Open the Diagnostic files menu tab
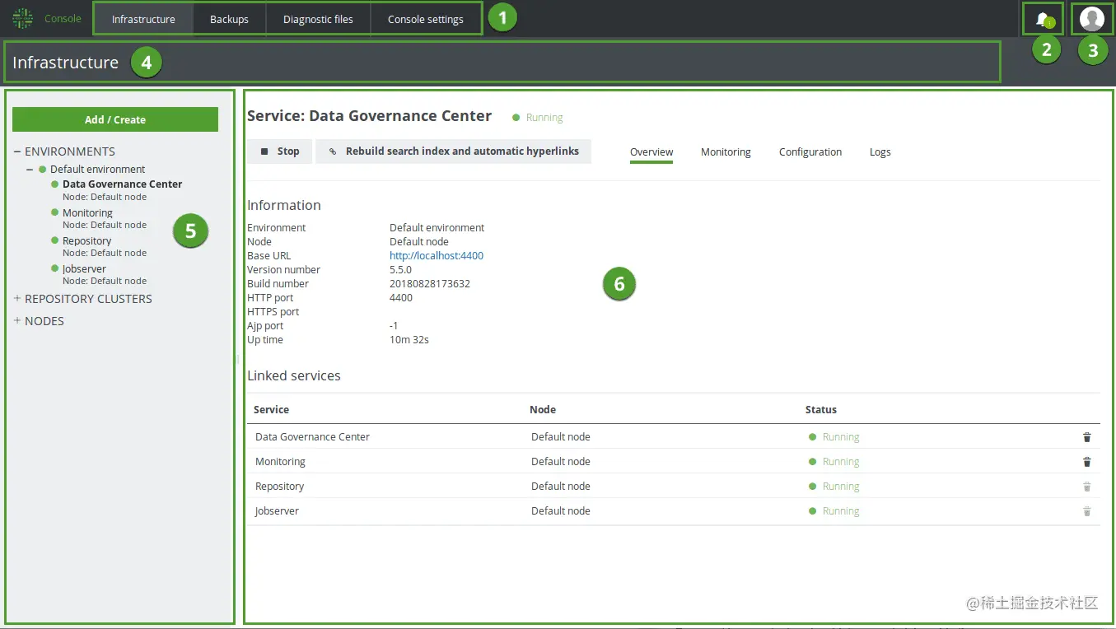Screen dimensions: 1116x629 [318, 19]
